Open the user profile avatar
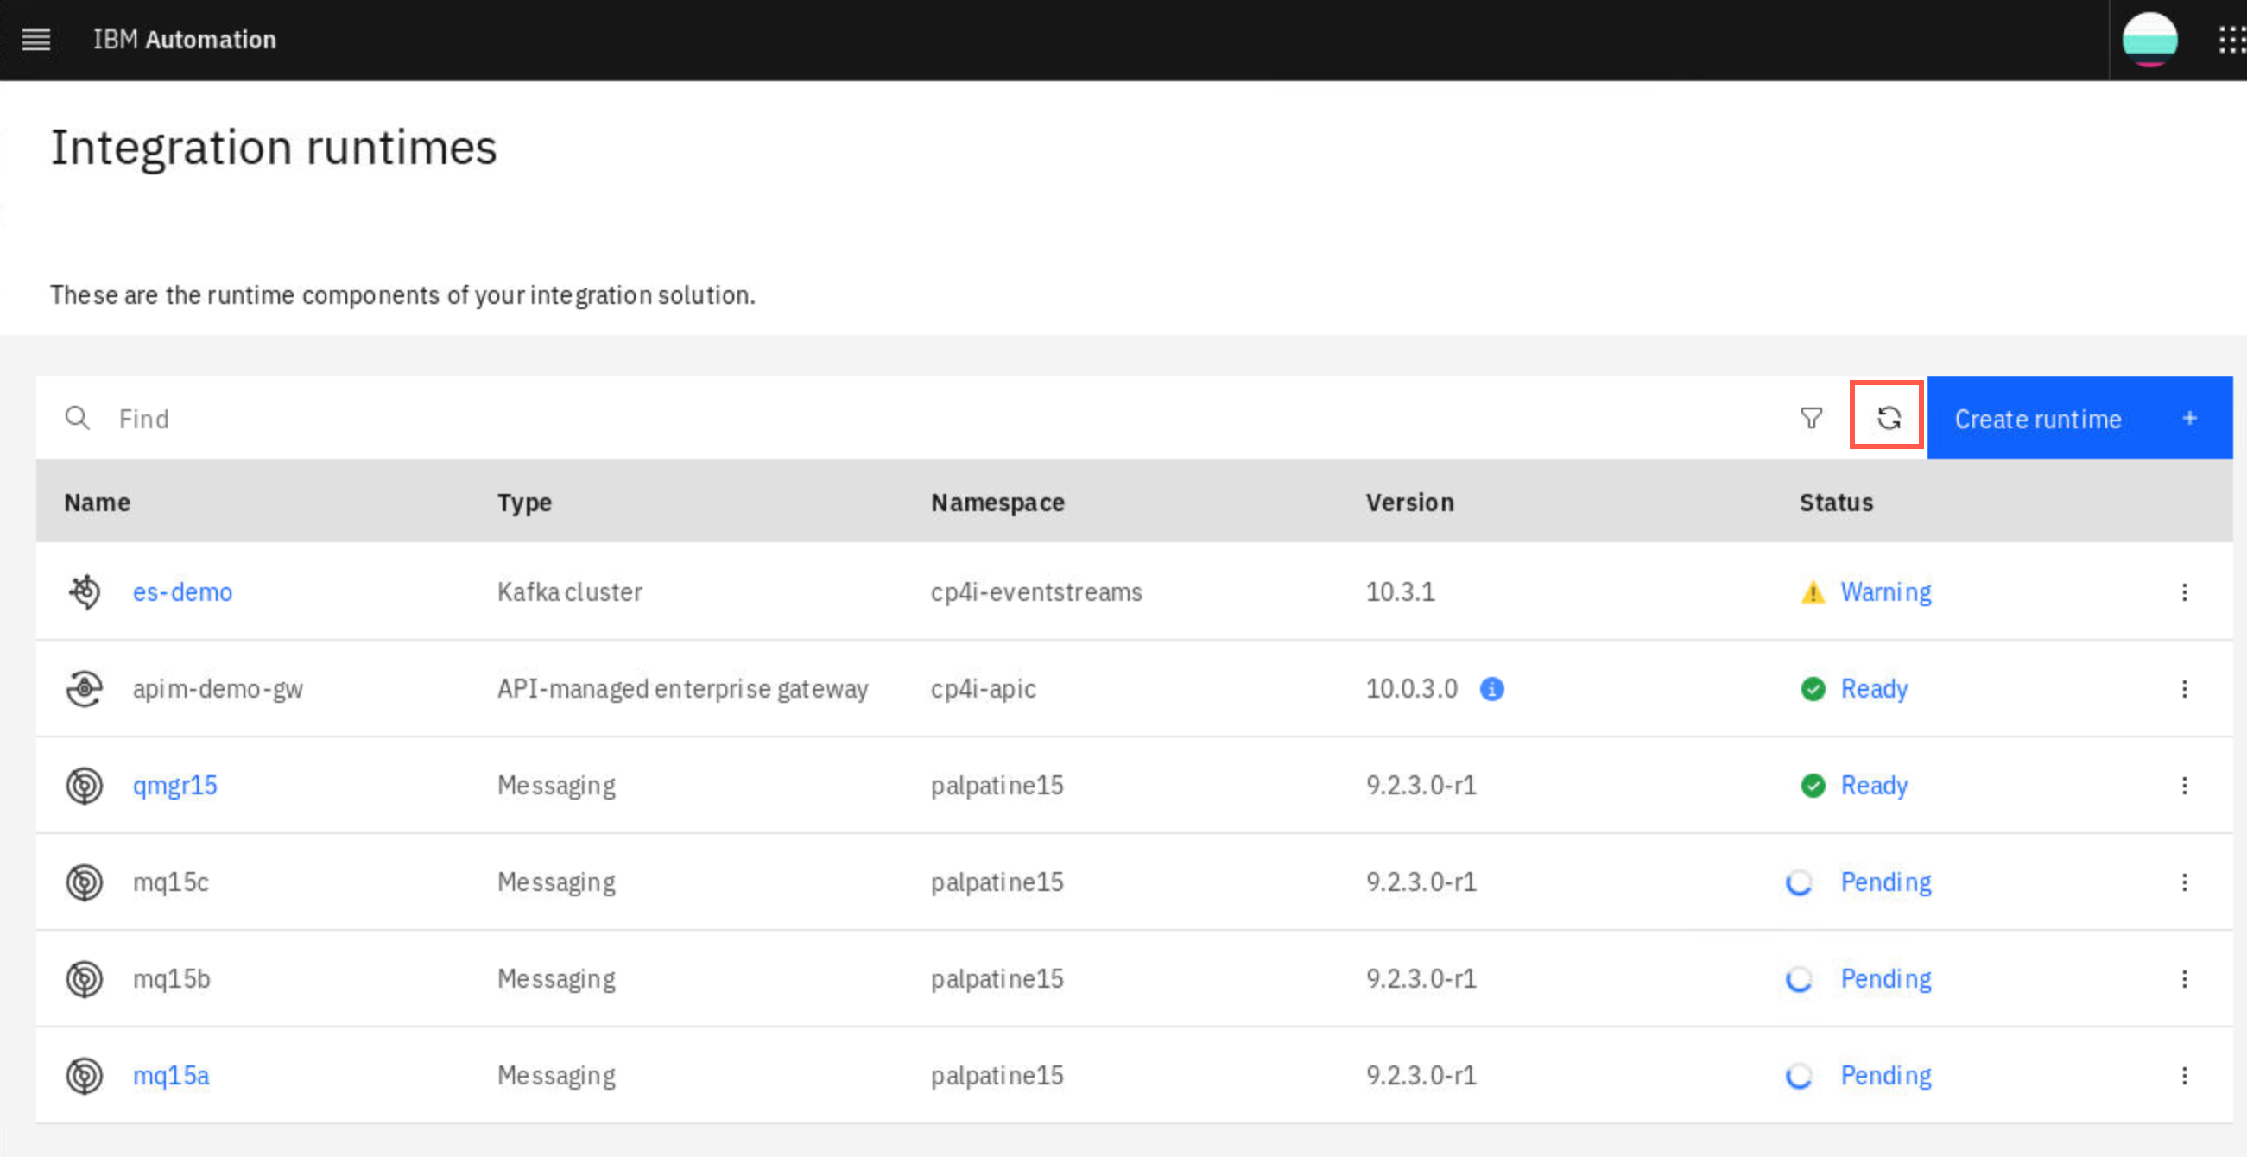The image size is (2247, 1157). click(x=2149, y=39)
